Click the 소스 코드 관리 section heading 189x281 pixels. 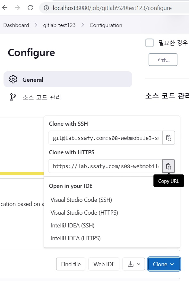(x=167, y=96)
